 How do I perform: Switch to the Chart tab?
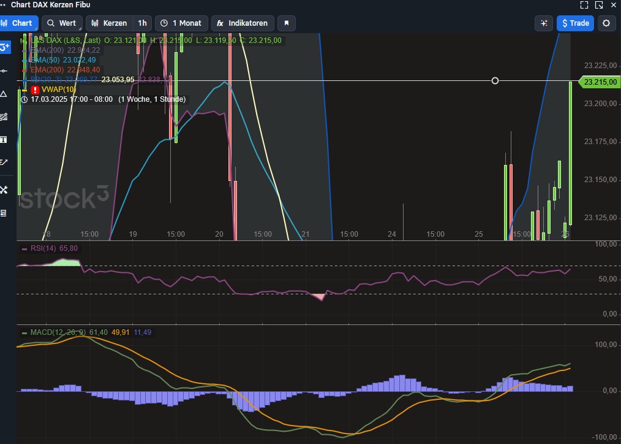(17, 23)
